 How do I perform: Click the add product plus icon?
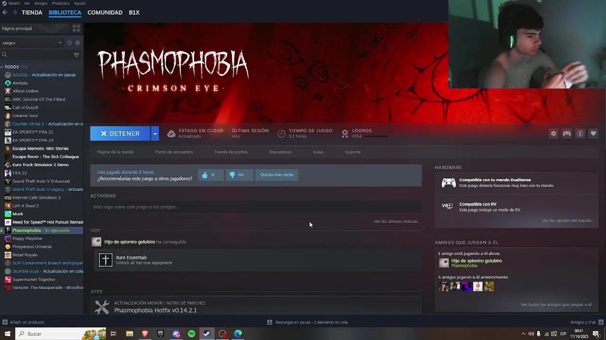pos(5,322)
